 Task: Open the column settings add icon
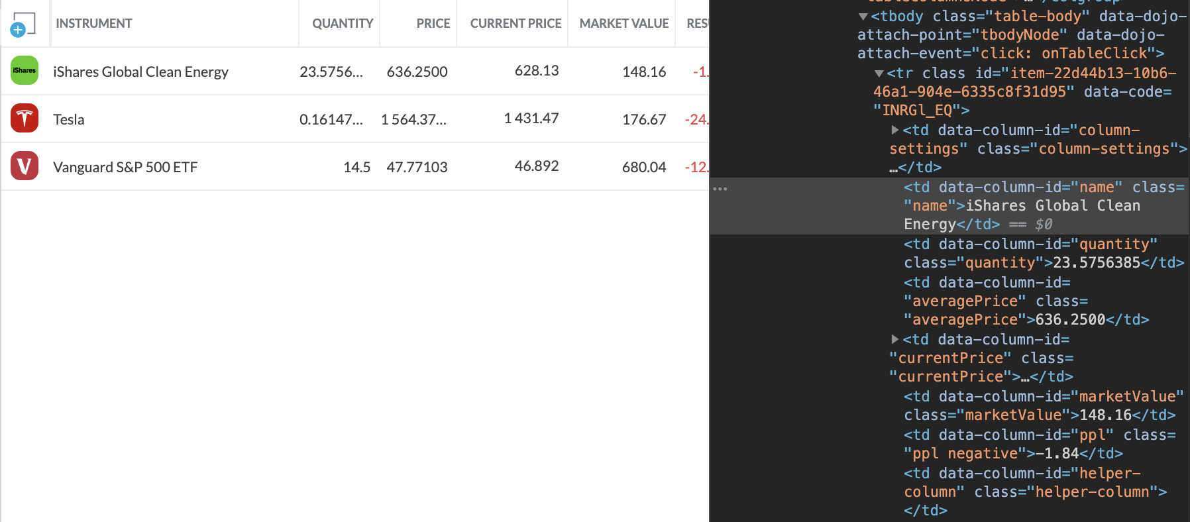point(23,24)
